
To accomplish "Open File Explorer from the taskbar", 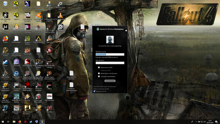I will coord(14,122).
